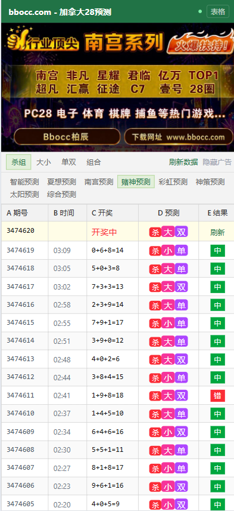The height and width of the screenshot is (511, 234).
Task: Click the red 错 result in row 3474611
Action: pos(218,396)
